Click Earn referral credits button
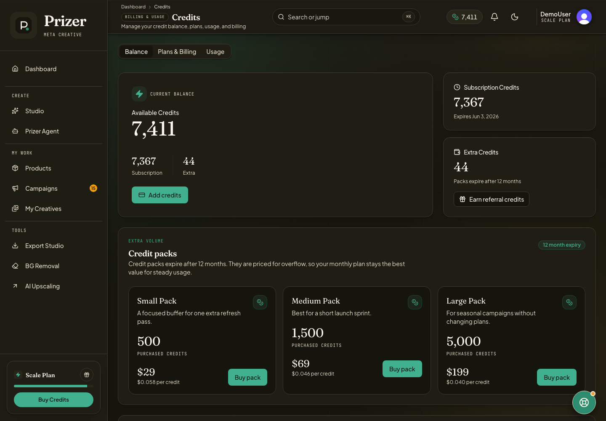The width and height of the screenshot is (606, 421). (x=492, y=199)
